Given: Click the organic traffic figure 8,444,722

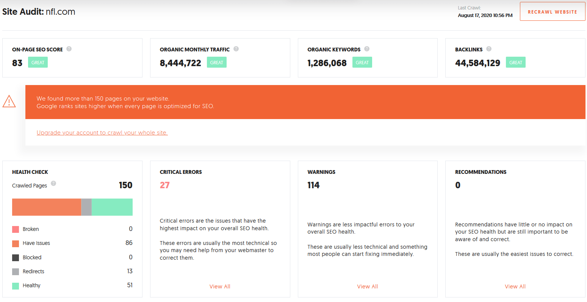Looking at the screenshot, I should pyautogui.click(x=180, y=63).
